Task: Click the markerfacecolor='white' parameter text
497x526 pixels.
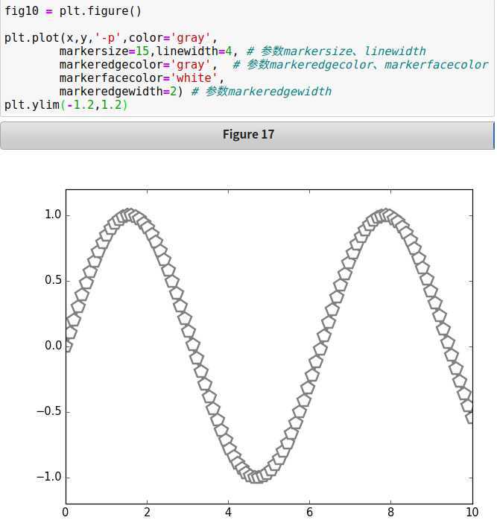Action: [x=139, y=78]
